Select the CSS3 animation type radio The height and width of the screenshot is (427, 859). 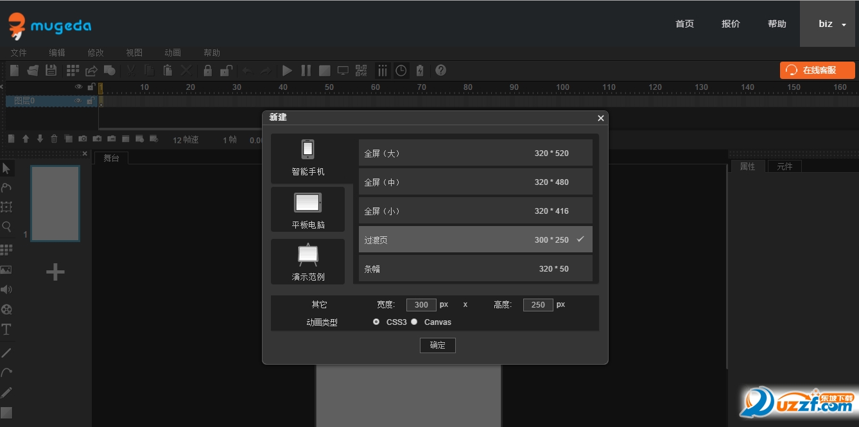tap(376, 322)
